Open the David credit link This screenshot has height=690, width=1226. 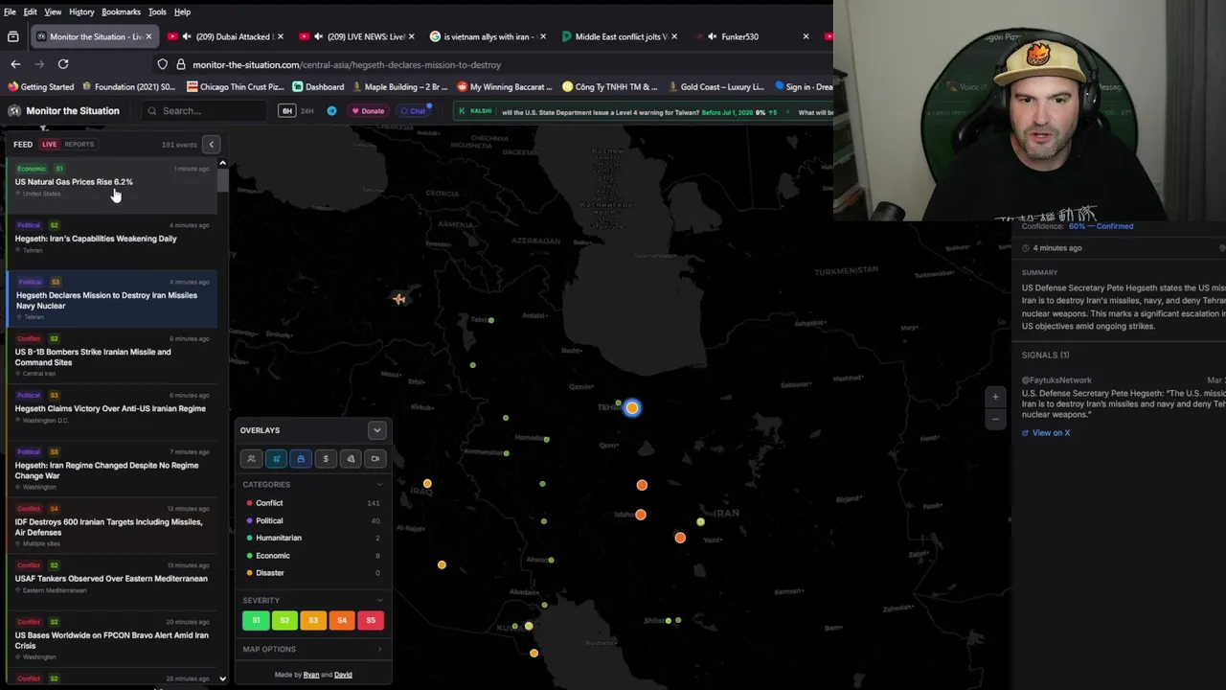coord(343,675)
